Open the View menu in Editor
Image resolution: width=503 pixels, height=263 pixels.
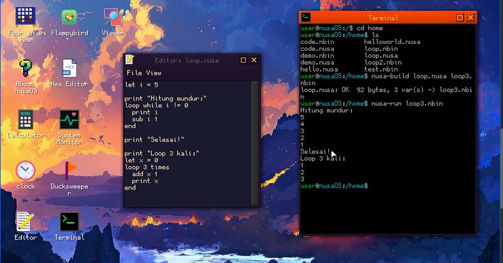point(153,73)
